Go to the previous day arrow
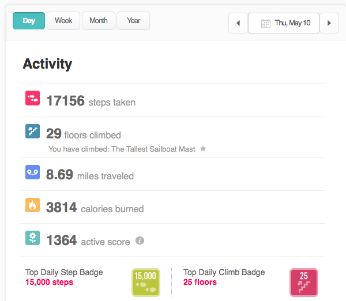Viewport: 346px width, 301px height. tap(238, 23)
